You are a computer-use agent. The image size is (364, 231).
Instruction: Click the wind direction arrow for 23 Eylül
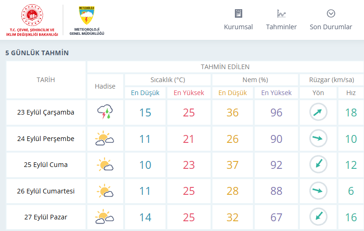318,112
